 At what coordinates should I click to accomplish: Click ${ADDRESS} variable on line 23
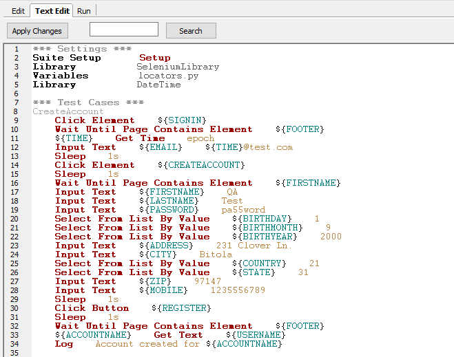(x=166, y=246)
